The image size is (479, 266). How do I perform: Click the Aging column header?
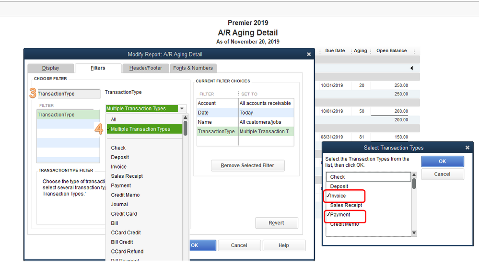point(361,51)
